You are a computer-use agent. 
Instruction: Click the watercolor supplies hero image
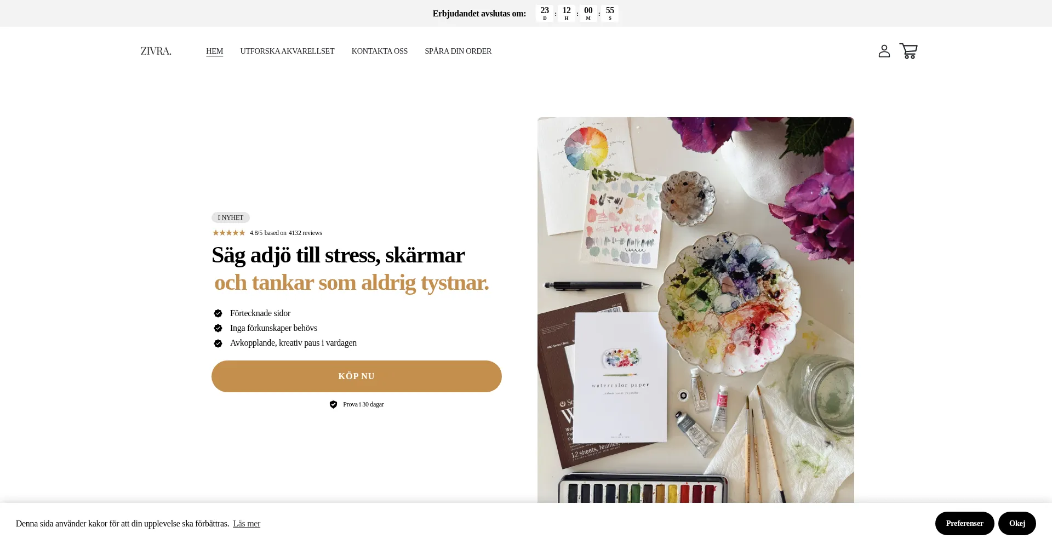pos(695,310)
